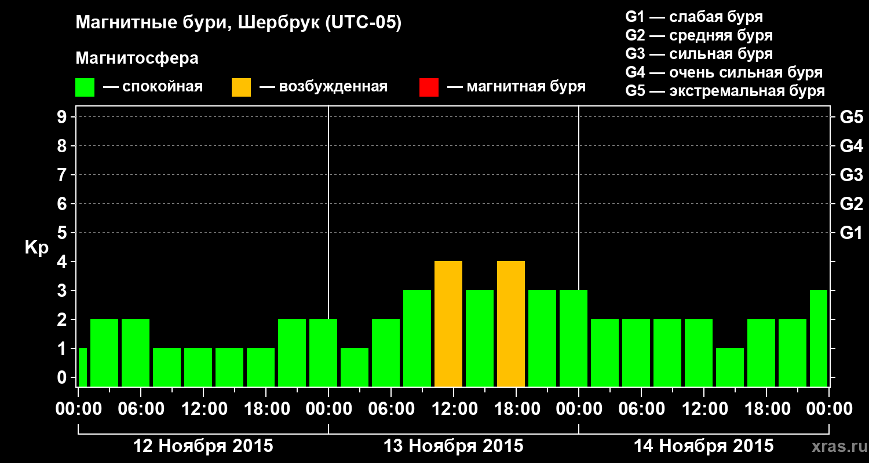Click the '14 Ноября 2015' date label
The width and height of the screenshot is (869, 463).
pyautogui.click(x=704, y=446)
